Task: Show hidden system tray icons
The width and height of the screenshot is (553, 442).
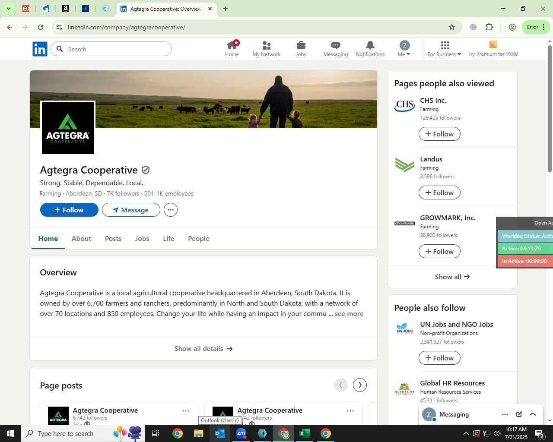Action: [x=466, y=433]
